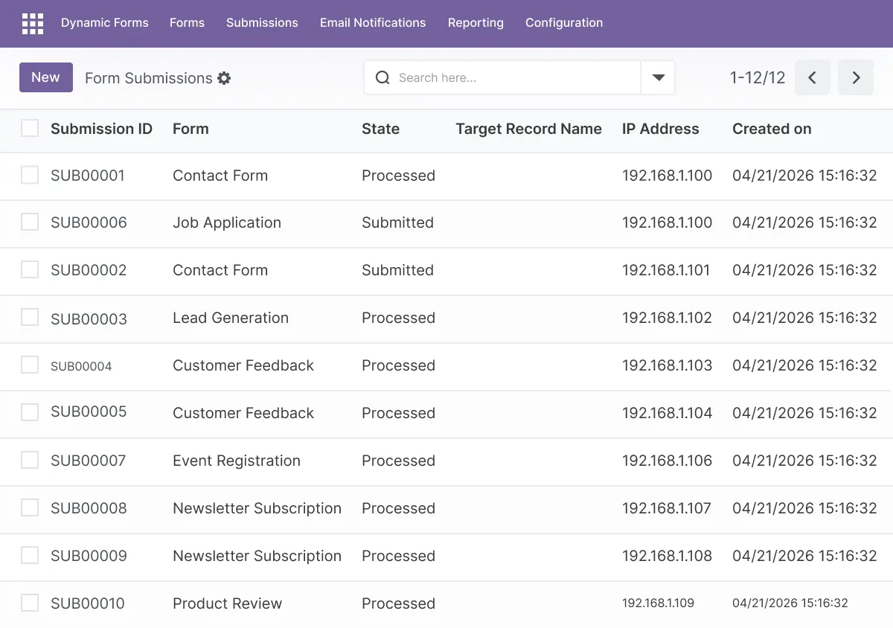Create a New form submission
This screenshot has height=628, width=893.
pyautogui.click(x=46, y=77)
